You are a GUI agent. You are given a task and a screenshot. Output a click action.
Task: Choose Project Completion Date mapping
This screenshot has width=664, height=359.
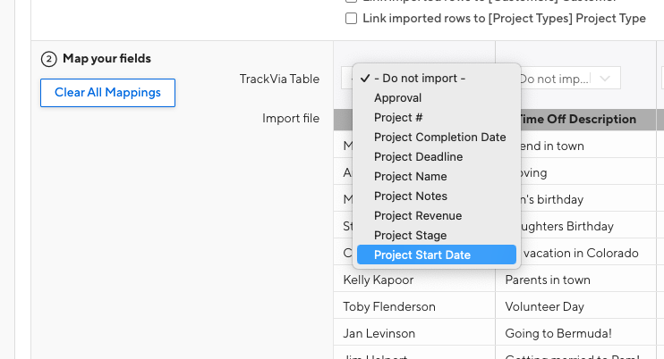pos(440,138)
